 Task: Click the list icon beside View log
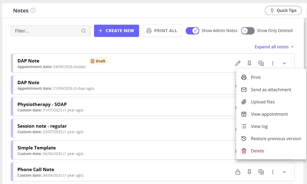pyautogui.click(x=244, y=126)
